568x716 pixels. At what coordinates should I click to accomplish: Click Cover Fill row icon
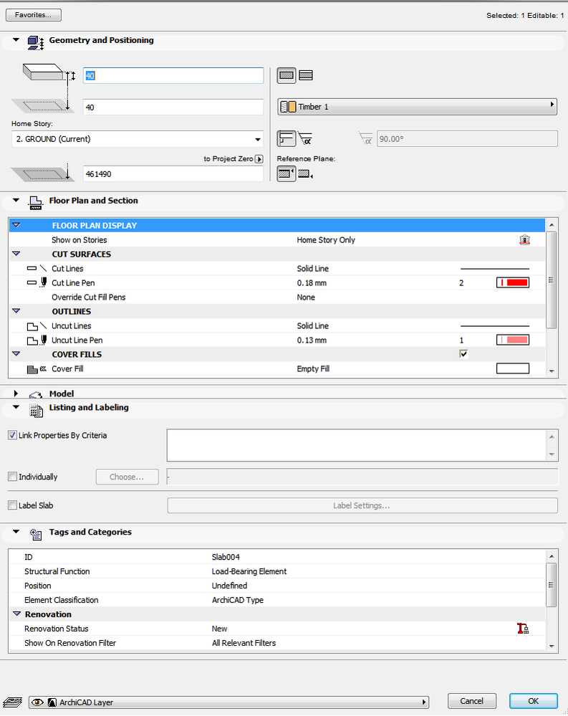point(37,369)
